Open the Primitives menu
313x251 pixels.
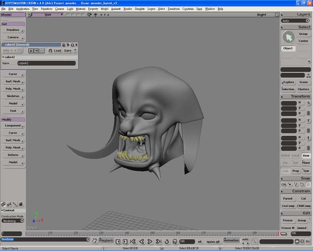point(46,9)
